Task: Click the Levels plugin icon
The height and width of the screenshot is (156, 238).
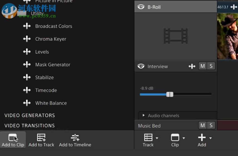Action: pyautogui.click(x=27, y=52)
